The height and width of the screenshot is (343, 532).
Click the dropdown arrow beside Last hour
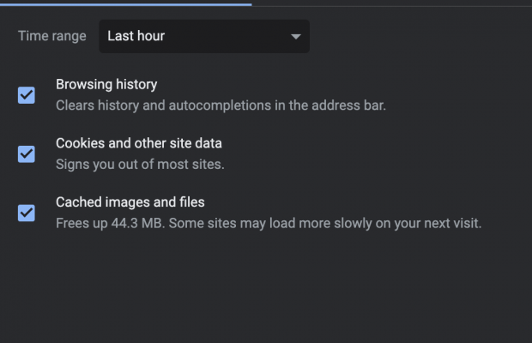(x=296, y=37)
